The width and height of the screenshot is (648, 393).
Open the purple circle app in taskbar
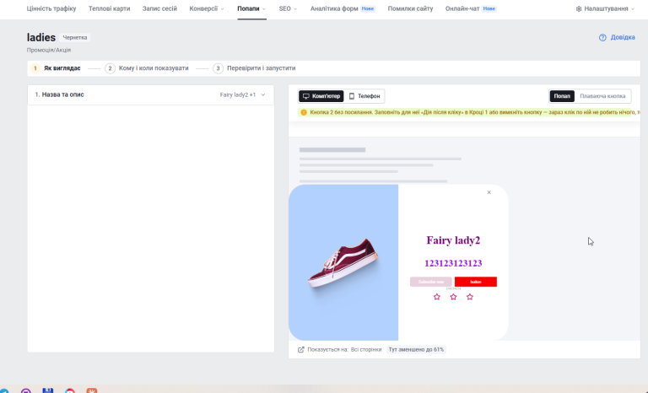click(x=25, y=390)
